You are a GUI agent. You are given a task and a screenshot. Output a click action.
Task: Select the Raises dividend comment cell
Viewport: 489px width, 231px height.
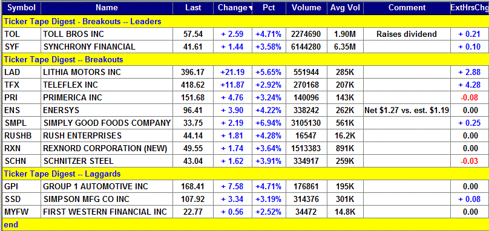[x=407, y=34]
